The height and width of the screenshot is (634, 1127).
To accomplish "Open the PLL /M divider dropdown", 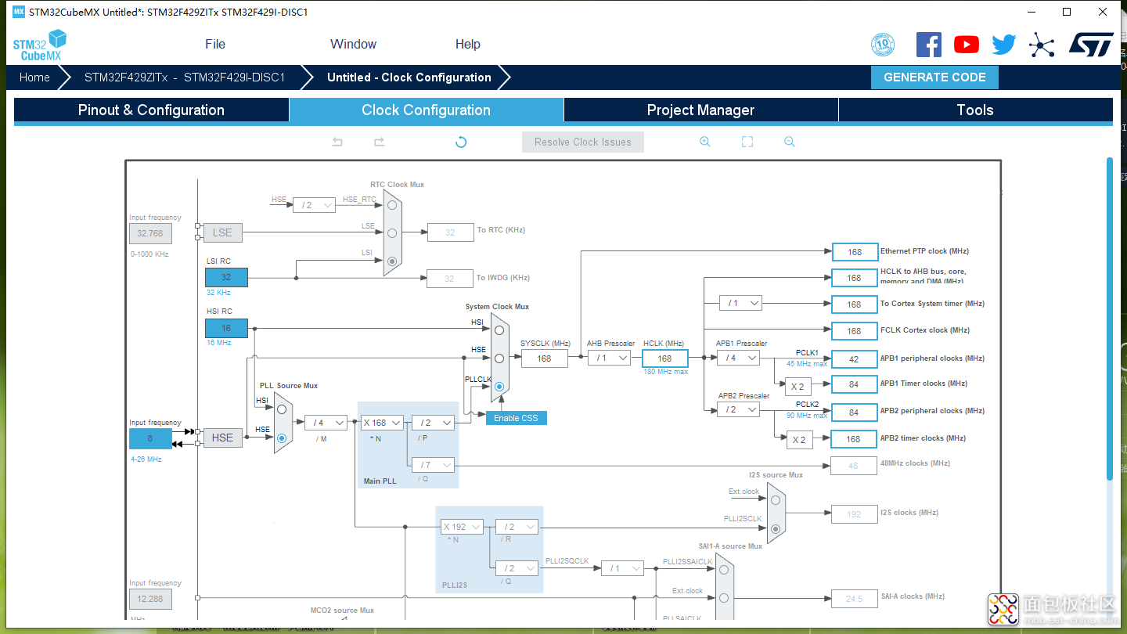I will coord(326,423).
